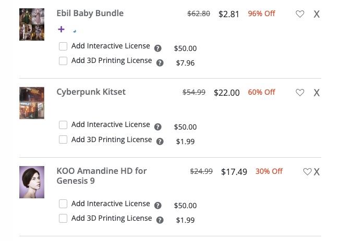The image size is (340, 241).
Task: Check 3D Printing License for Ebil Baby Bundle
Action: coord(63,61)
